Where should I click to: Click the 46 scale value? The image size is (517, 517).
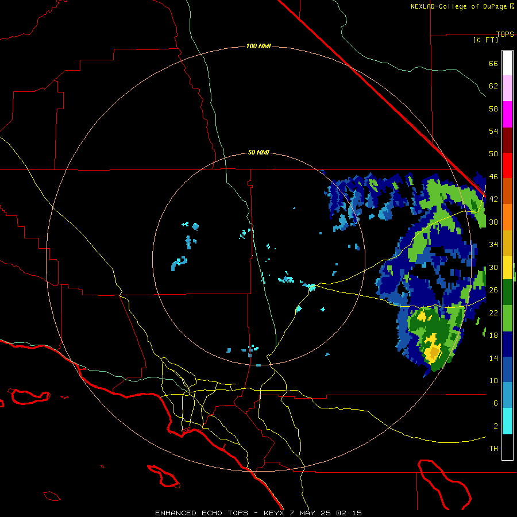(493, 177)
